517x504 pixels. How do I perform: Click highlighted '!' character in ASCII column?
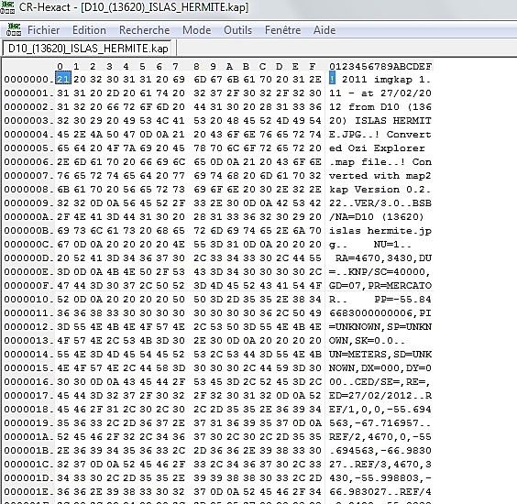point(332,80)
